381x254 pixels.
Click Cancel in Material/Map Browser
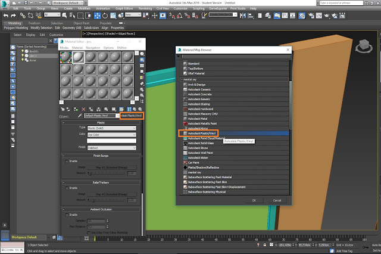coord(277,200)
